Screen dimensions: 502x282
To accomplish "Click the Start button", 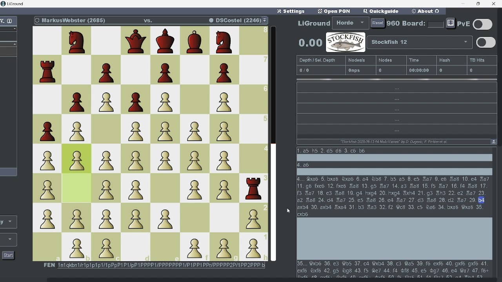I will pos(8,255).
